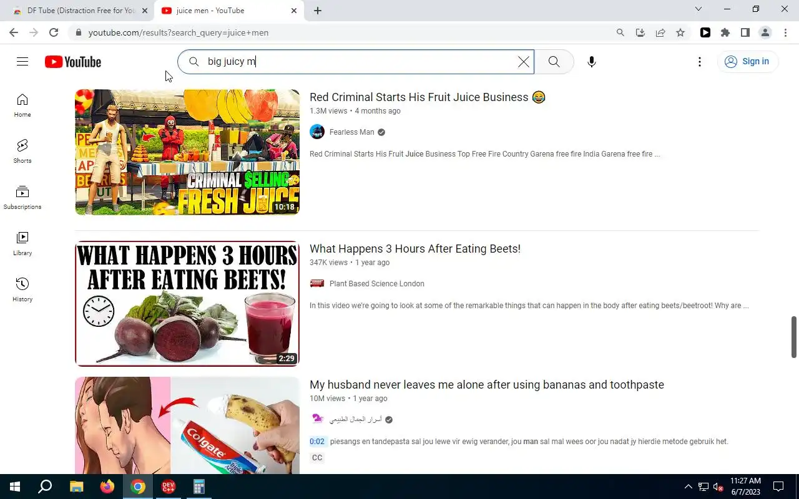Visit Plant Based Science London channel
The width and height of the screenshot is (799, 499).
click(x=377, y=284)
